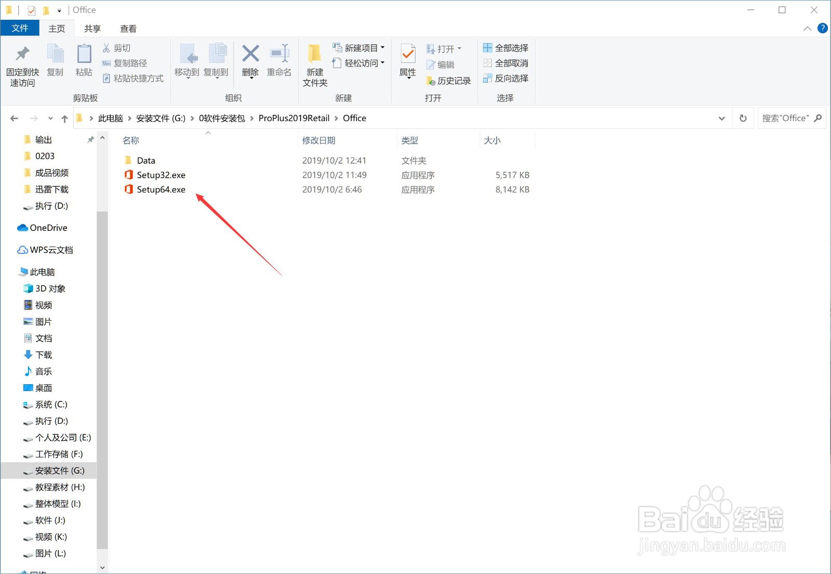Screen dimensions: 831x574
Task: Select Setup32.exe Office installer file
Action: (x=161, y=175)
